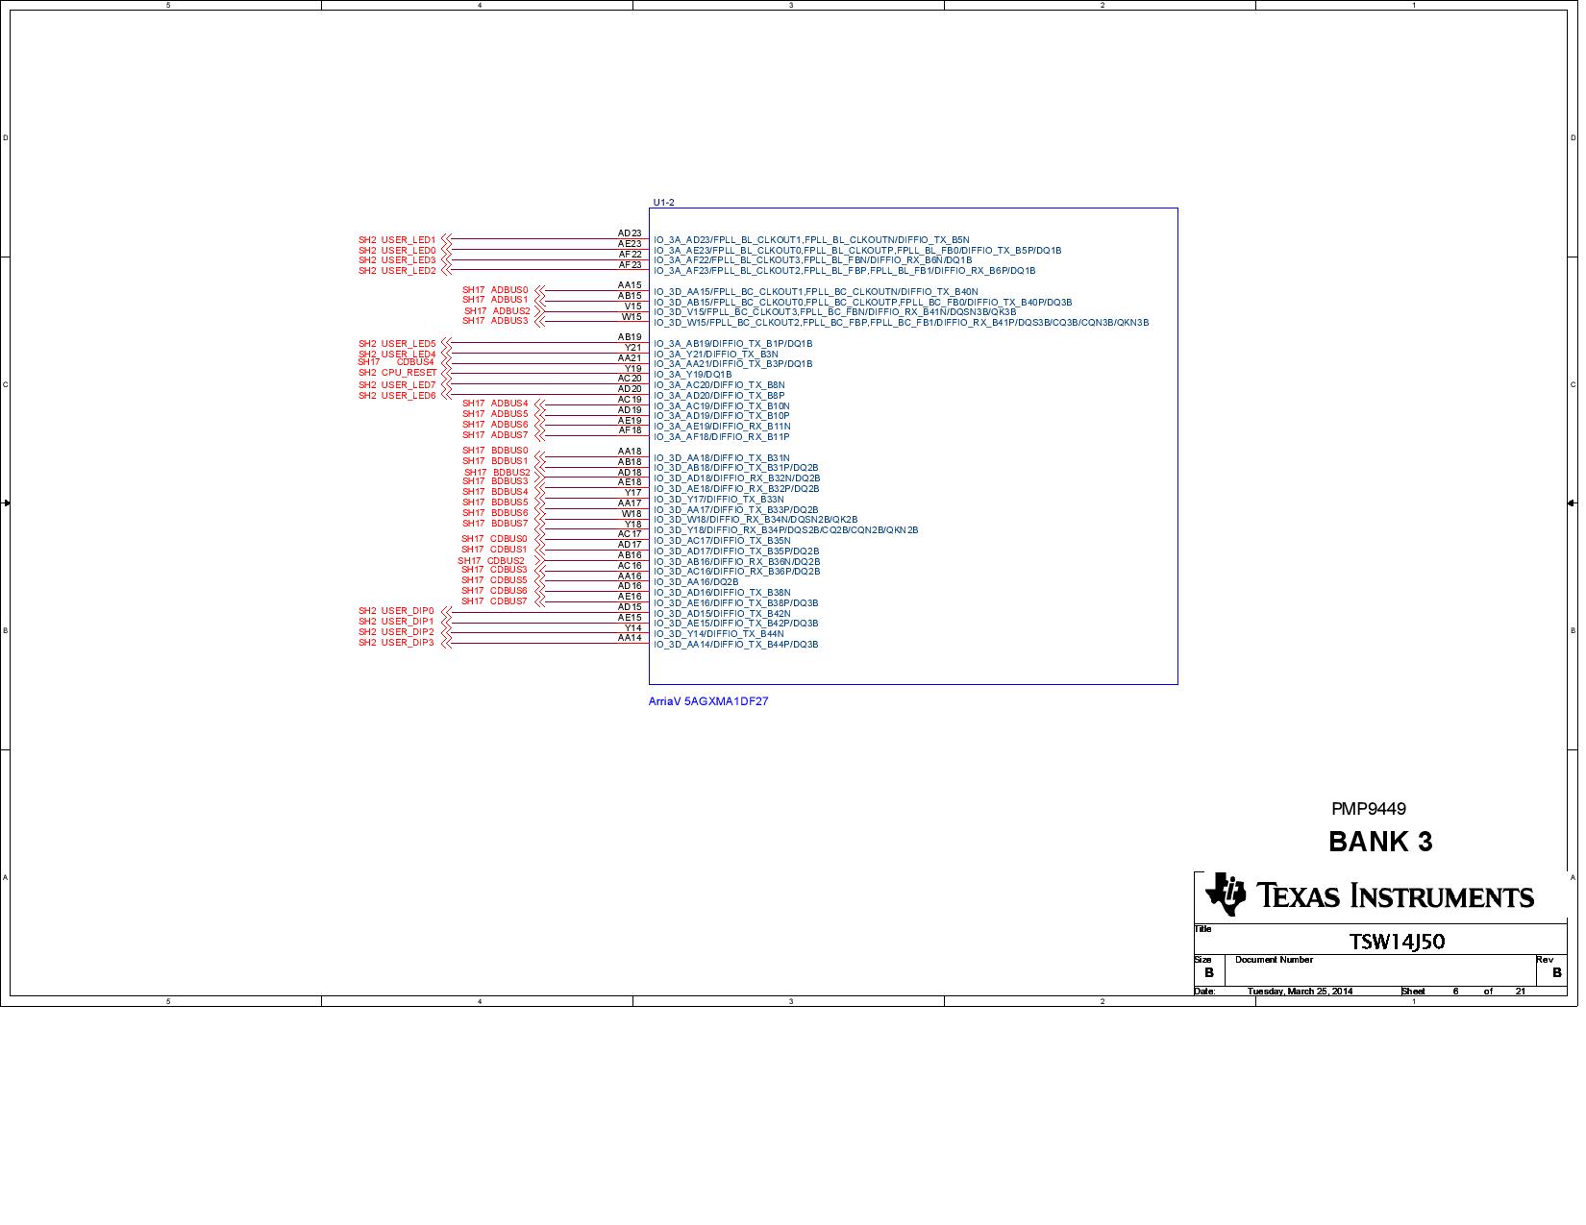Click the off-page connector arrow for CPU_RESET

447,374
